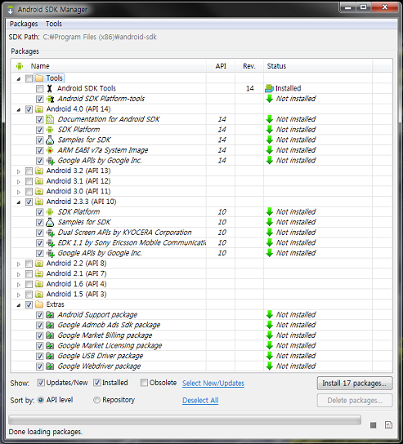This screenshot has height=444, width=403.
Task: Click Install 17 packages button
Action: 355,383
